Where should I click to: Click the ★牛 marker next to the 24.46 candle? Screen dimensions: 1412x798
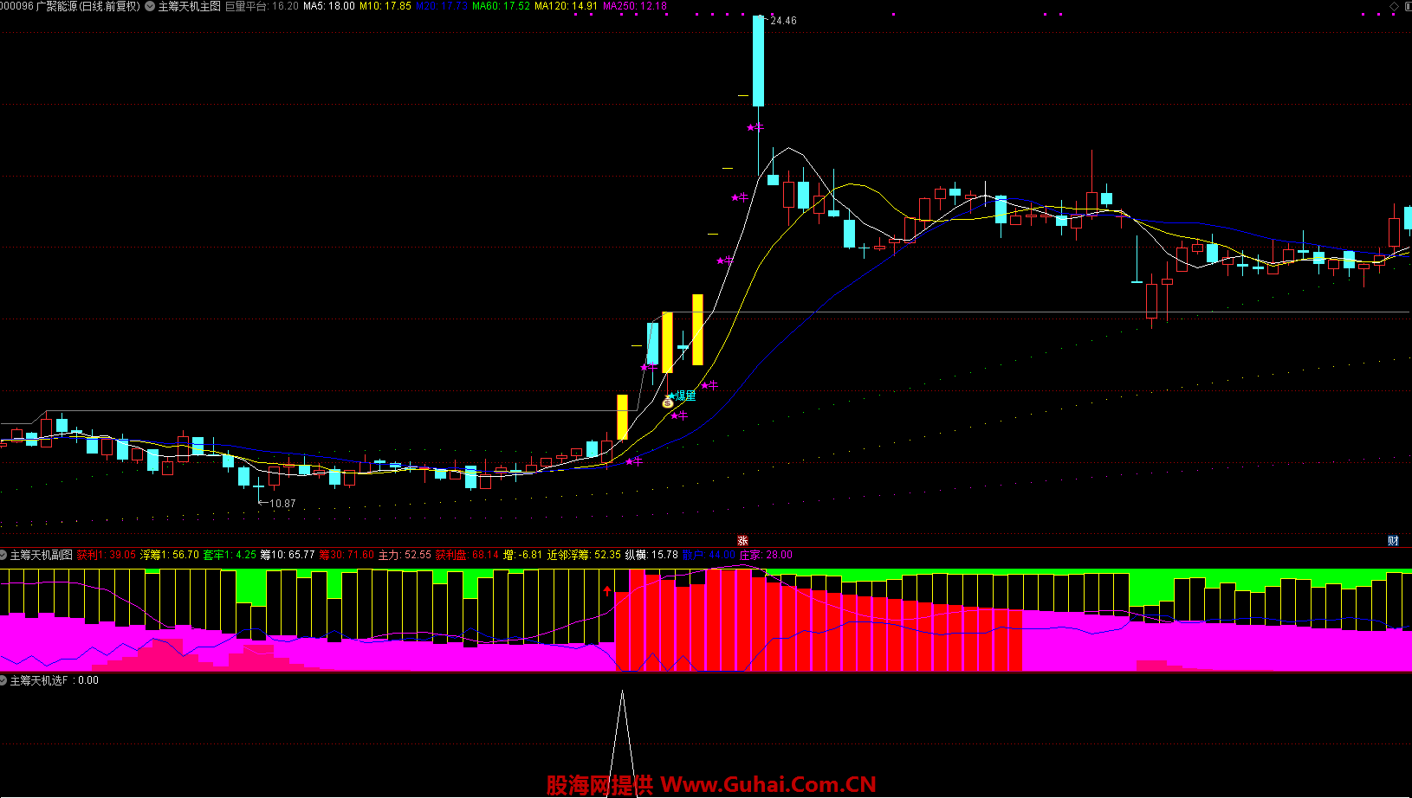pyautogui.click(x=755, y=127)
